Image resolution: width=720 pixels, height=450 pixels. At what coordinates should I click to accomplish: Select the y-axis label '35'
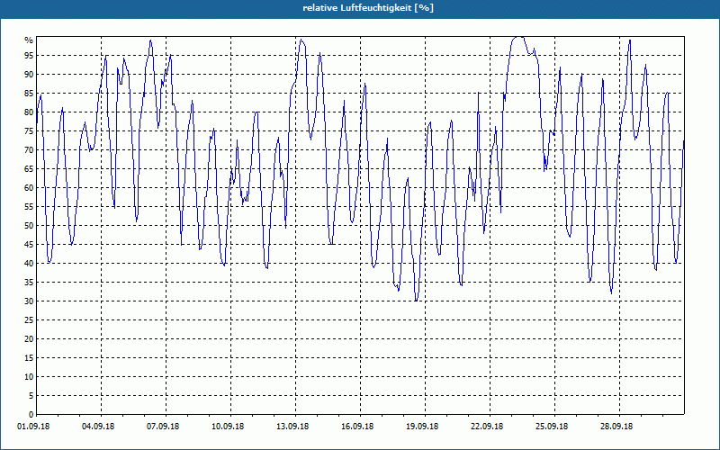pyautogui.click(x=29, y=283)
